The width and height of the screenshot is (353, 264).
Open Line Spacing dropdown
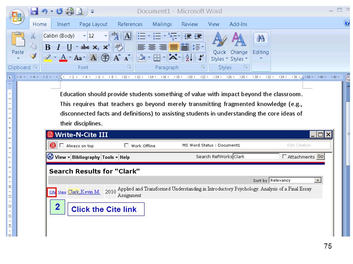click(198, 47)
